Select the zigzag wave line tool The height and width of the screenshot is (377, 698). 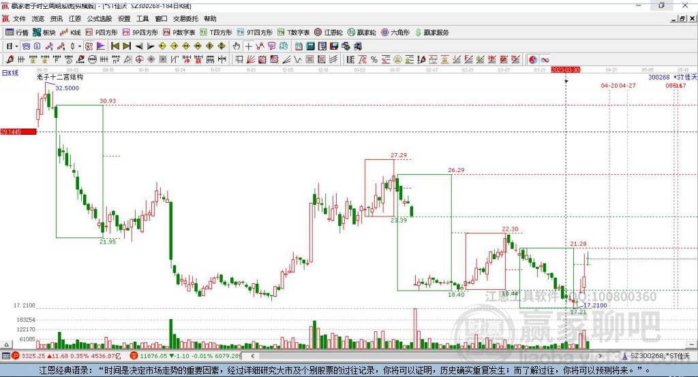(x=298, y=60)
